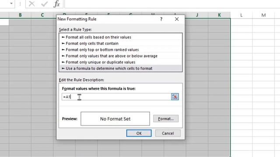Select 'Format only top or bottom ranked values'

tap(121, 50)
